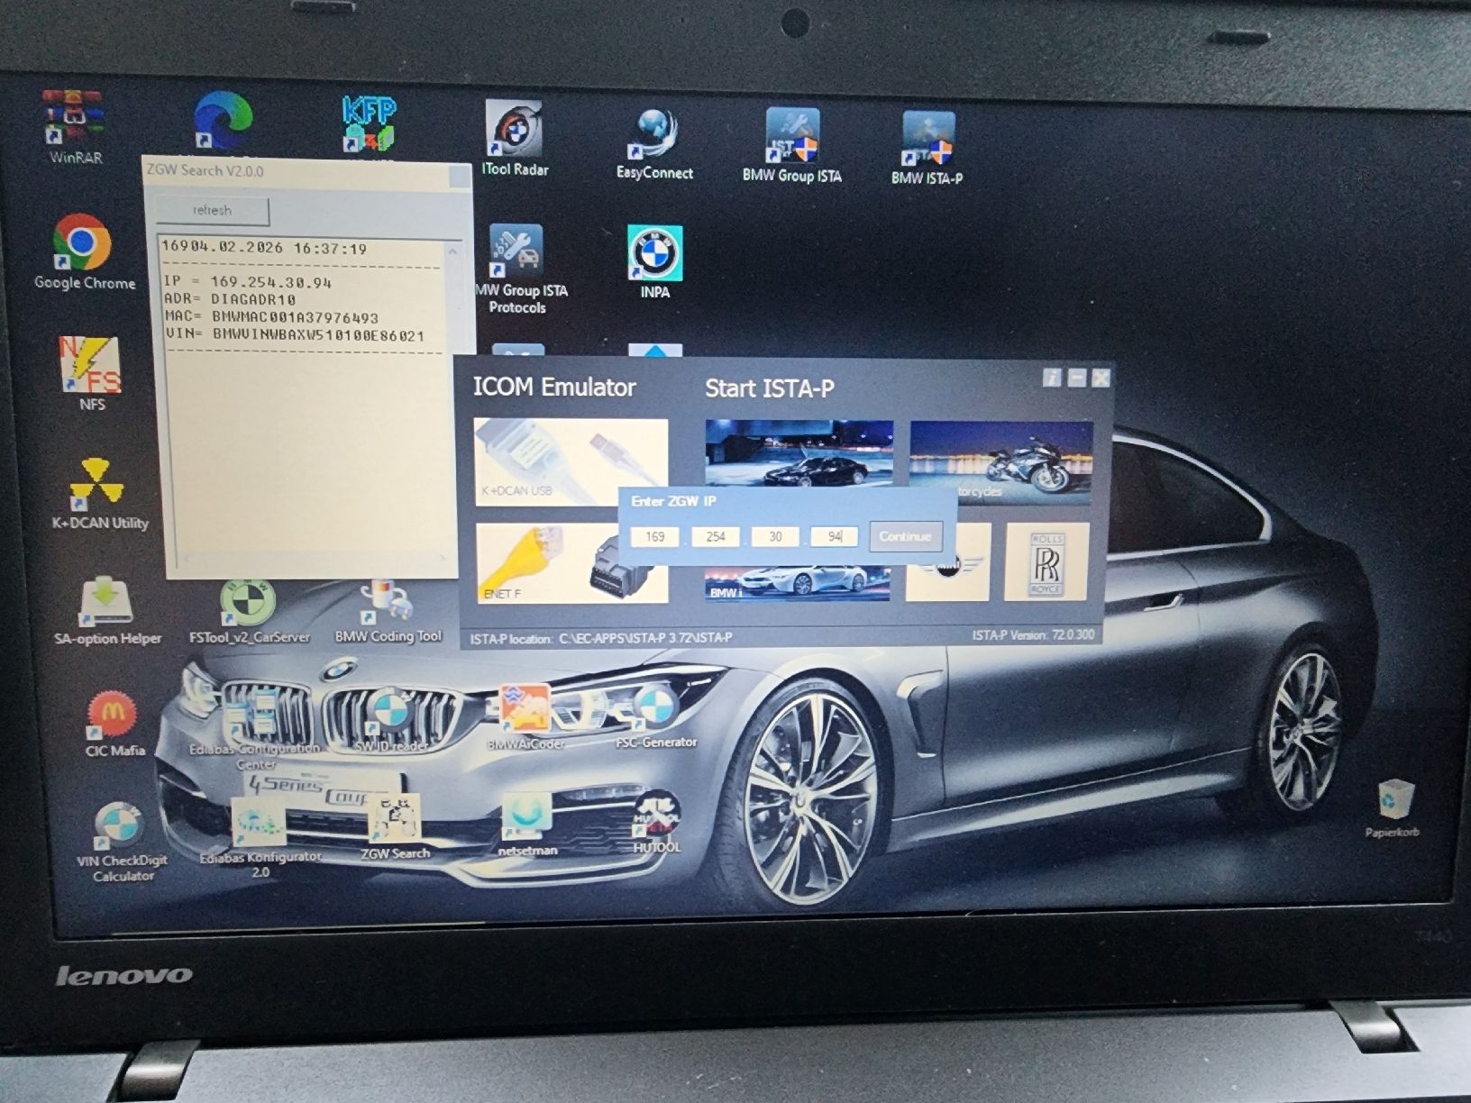Click the ADR= DIAGADR10 line
The image size is (1471, 1103).
coord(231,299)
